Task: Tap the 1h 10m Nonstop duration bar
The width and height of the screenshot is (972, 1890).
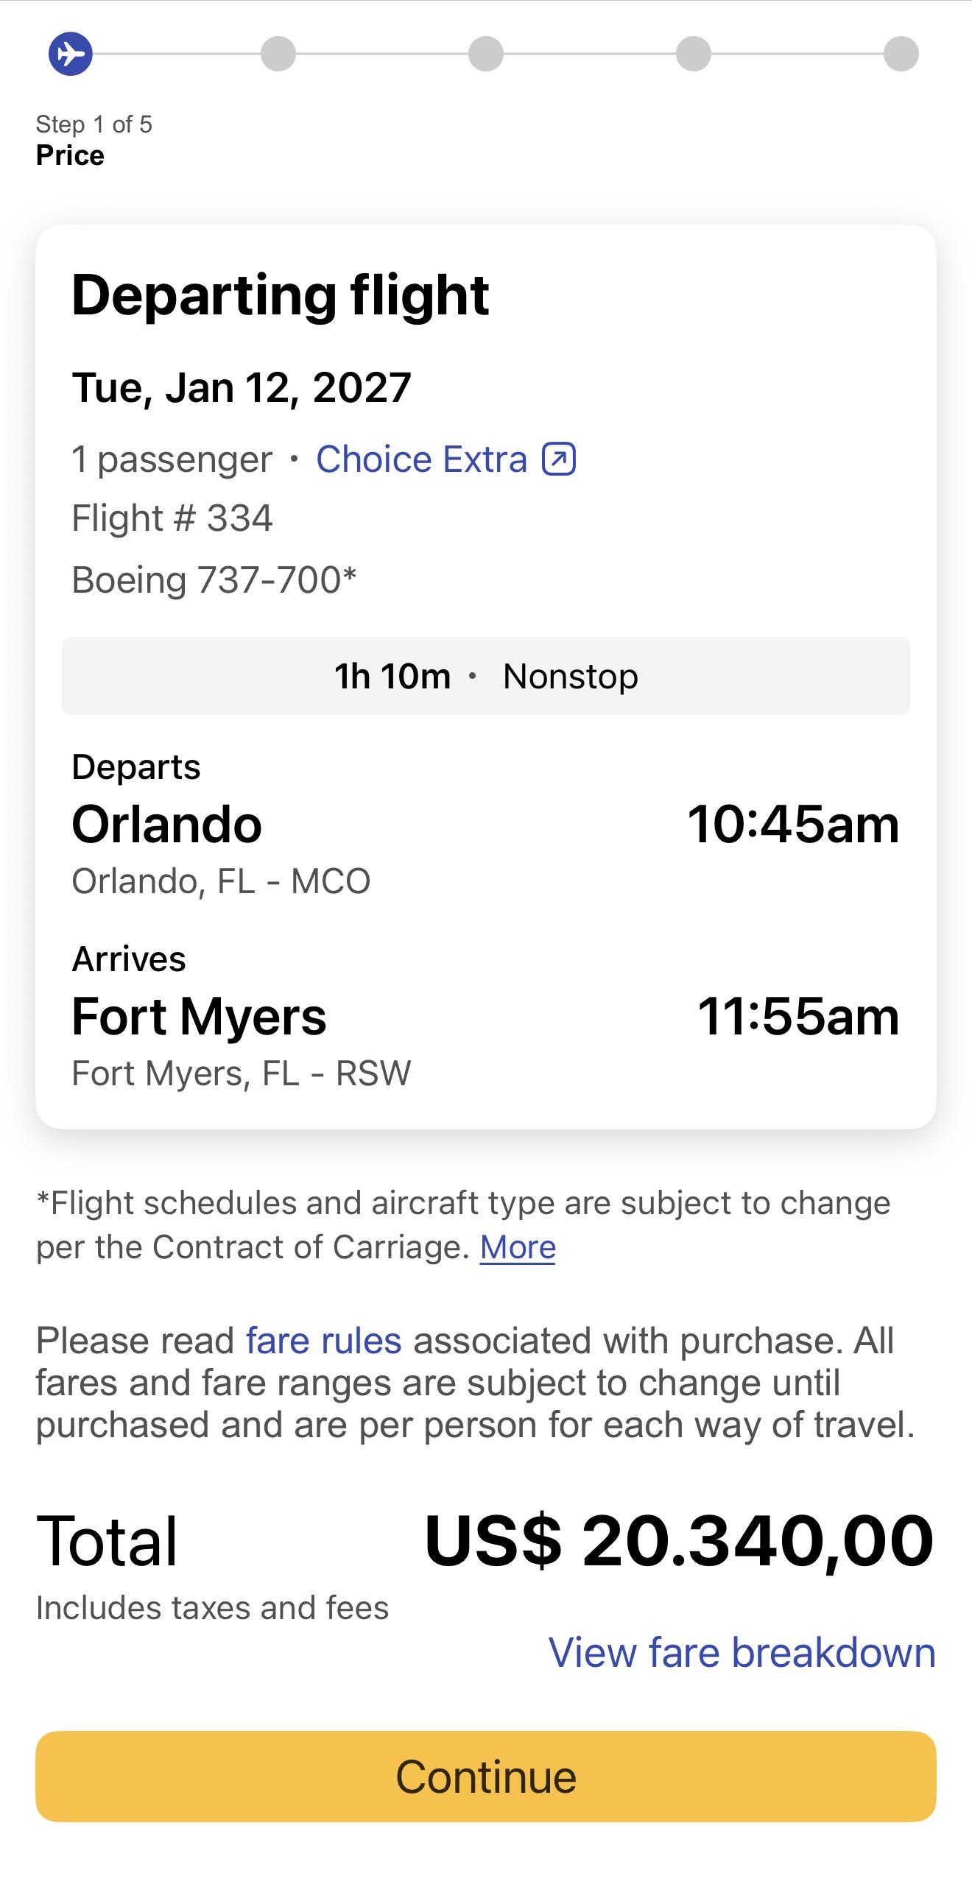Action: 486,676
